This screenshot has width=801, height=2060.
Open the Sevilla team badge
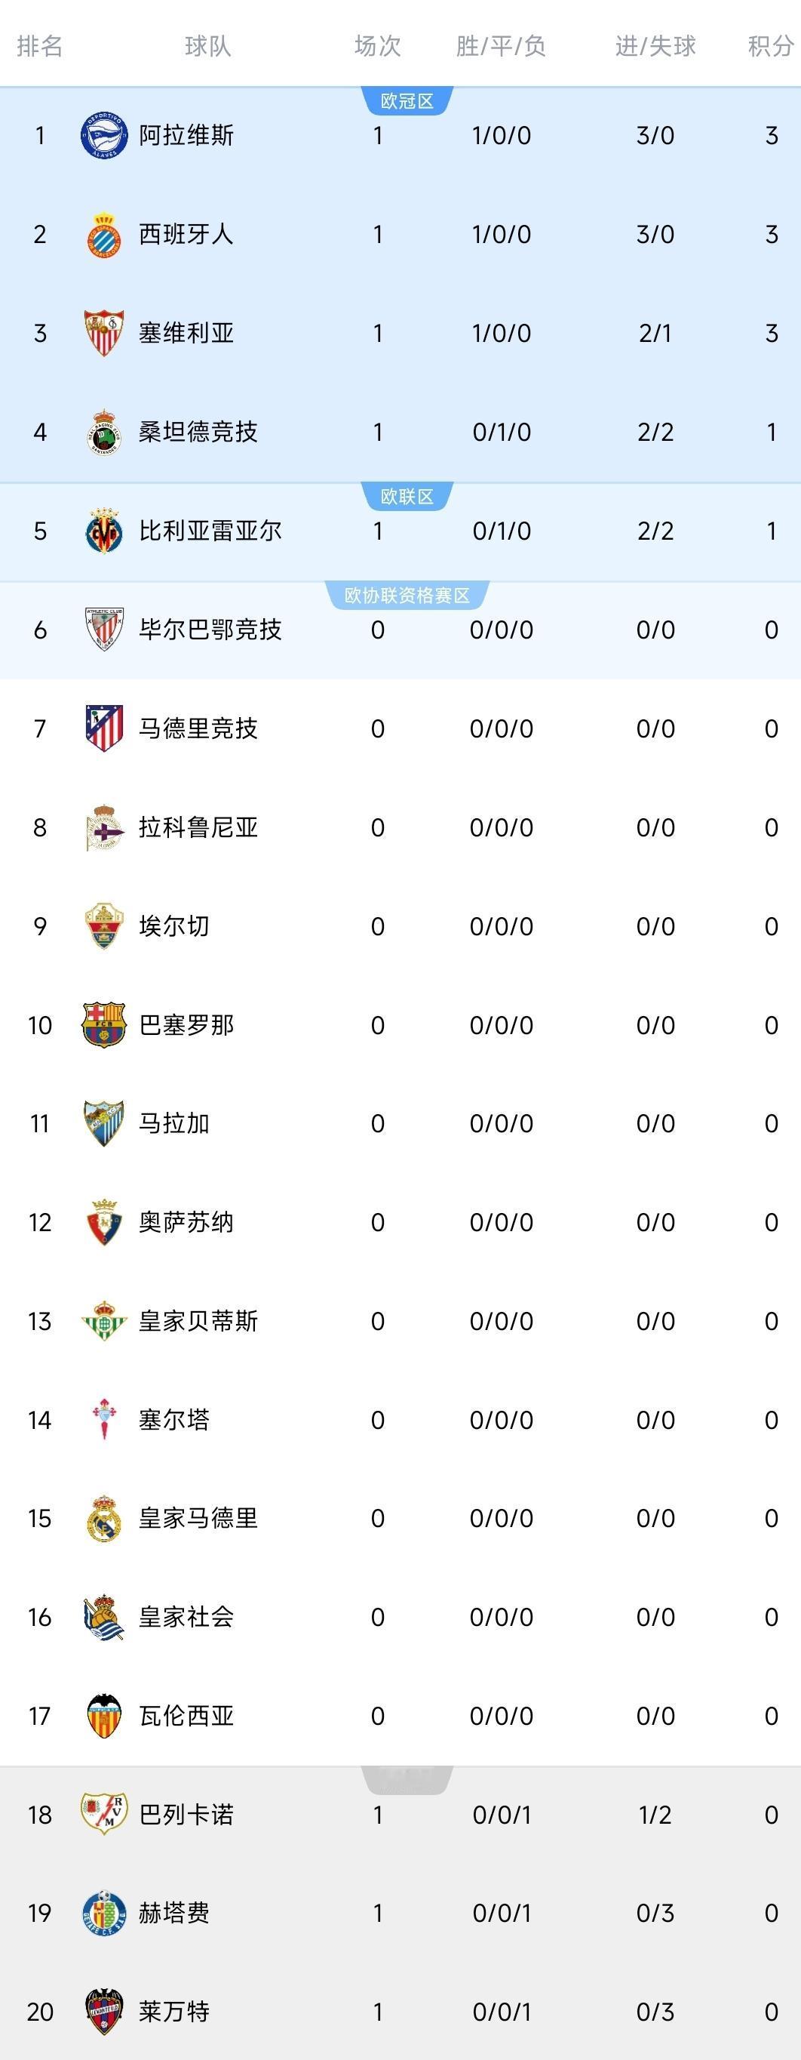(x=104, y=333)
